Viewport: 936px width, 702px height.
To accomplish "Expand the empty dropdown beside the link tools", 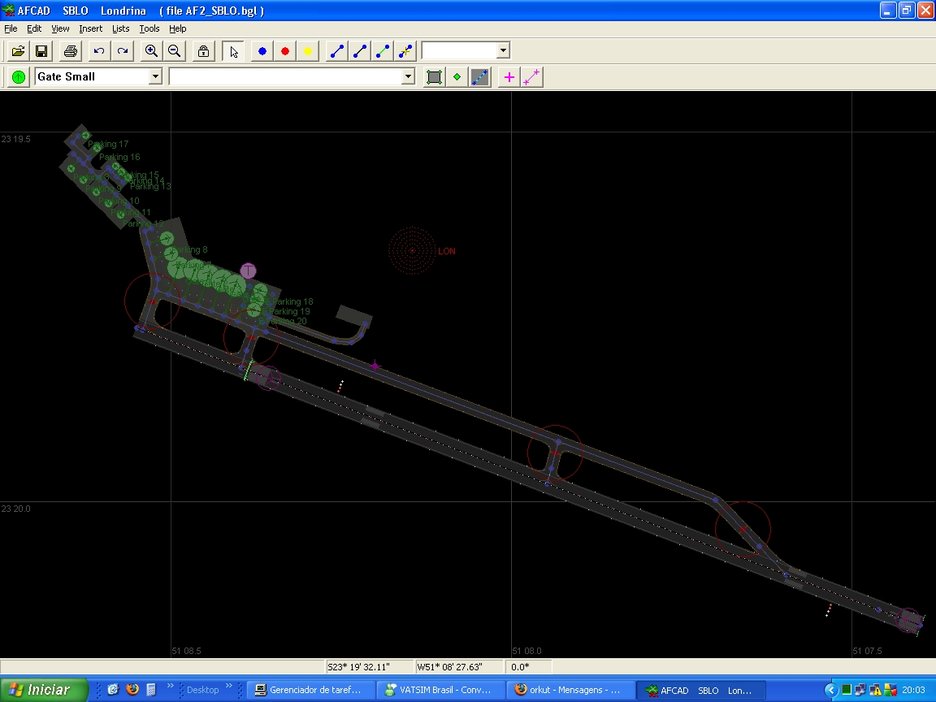I will [x=503, y=50].
